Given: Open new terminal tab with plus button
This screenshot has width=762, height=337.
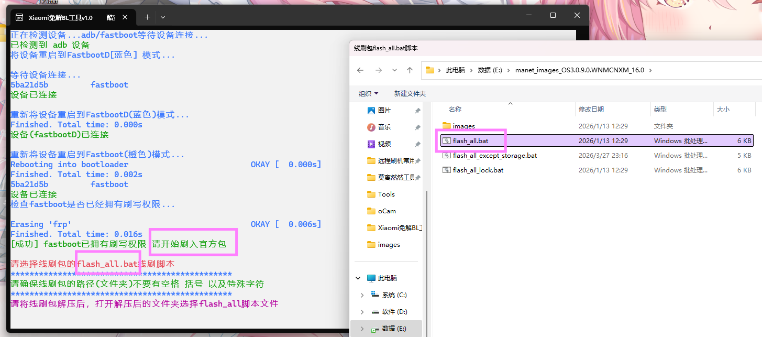Looking at the screenshot, I should pyautogui.click(x=147, y=17).
